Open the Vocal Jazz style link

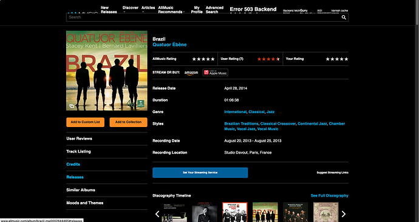[246, 129]
